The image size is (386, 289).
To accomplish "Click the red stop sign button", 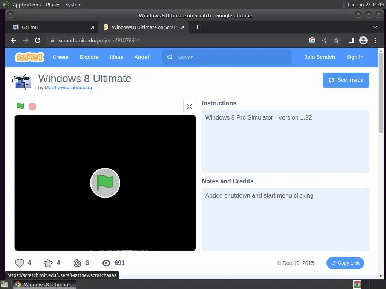I will (x=32, y=106).
